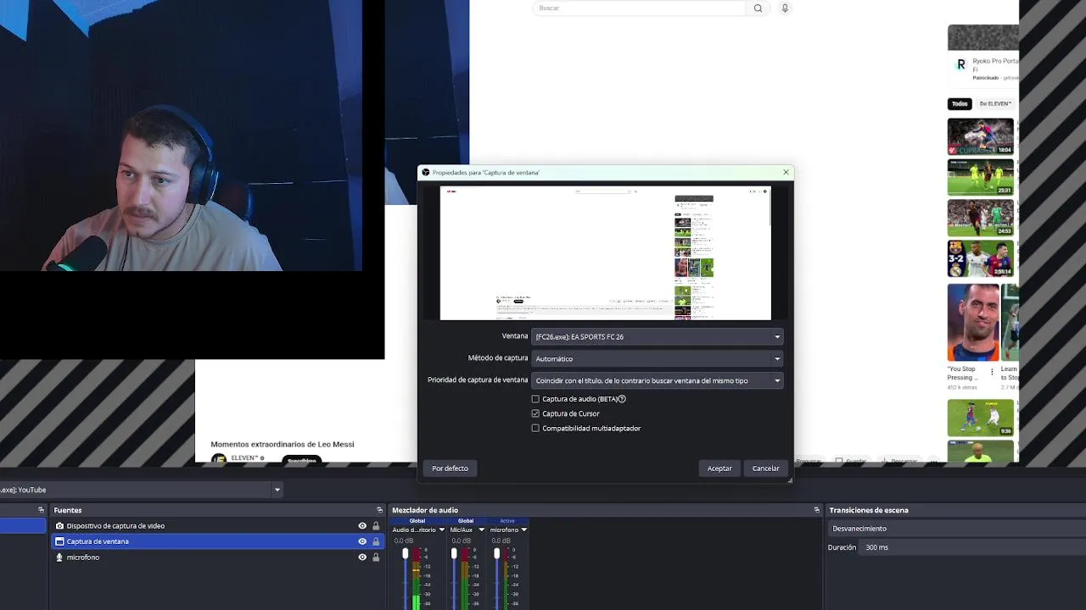This screenshot has width=1086, height=610.
Task: Open the You Stop Pressing short thumbnail
Action: click(972, 323)
